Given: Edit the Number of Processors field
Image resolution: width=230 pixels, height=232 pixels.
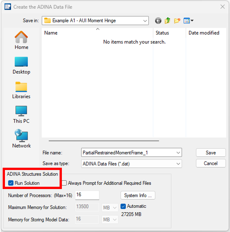Looking at the screenshot, I should [87, 195].
